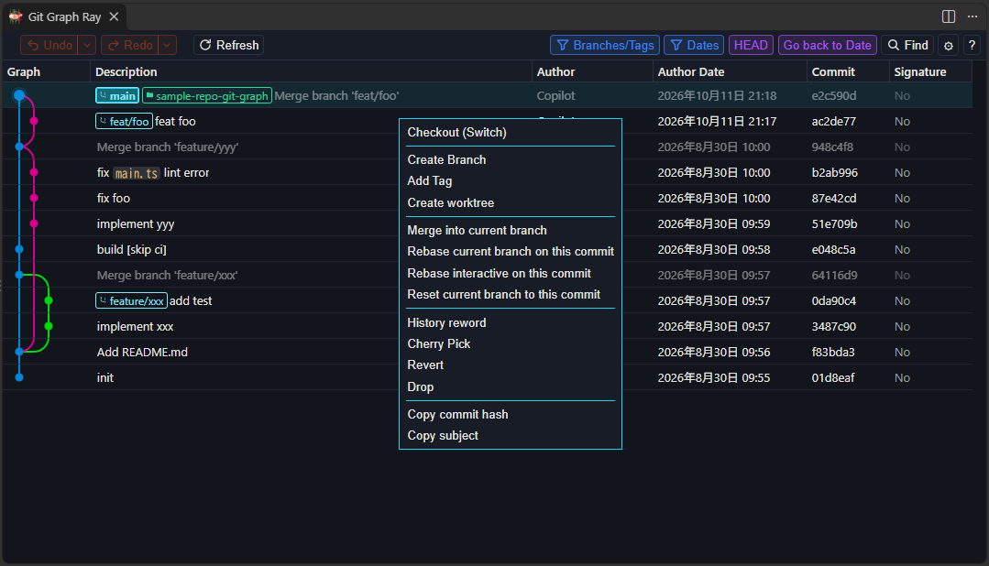Jump to HEAD commit

751,46
